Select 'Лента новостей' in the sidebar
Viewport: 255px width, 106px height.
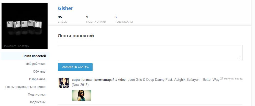pos(34,56)
